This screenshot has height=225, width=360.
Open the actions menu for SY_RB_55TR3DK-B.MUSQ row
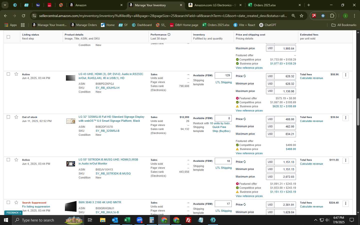point(345,160)
